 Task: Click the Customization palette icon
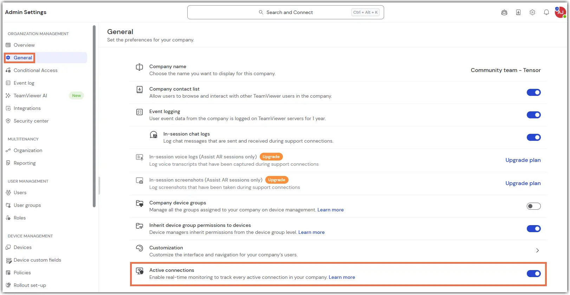(x=140, y=248)
